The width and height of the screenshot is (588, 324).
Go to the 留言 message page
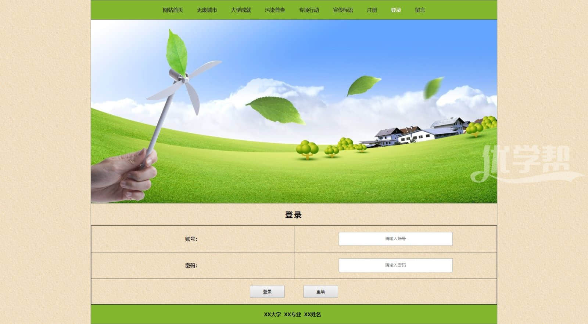click(x=420, y=10)
